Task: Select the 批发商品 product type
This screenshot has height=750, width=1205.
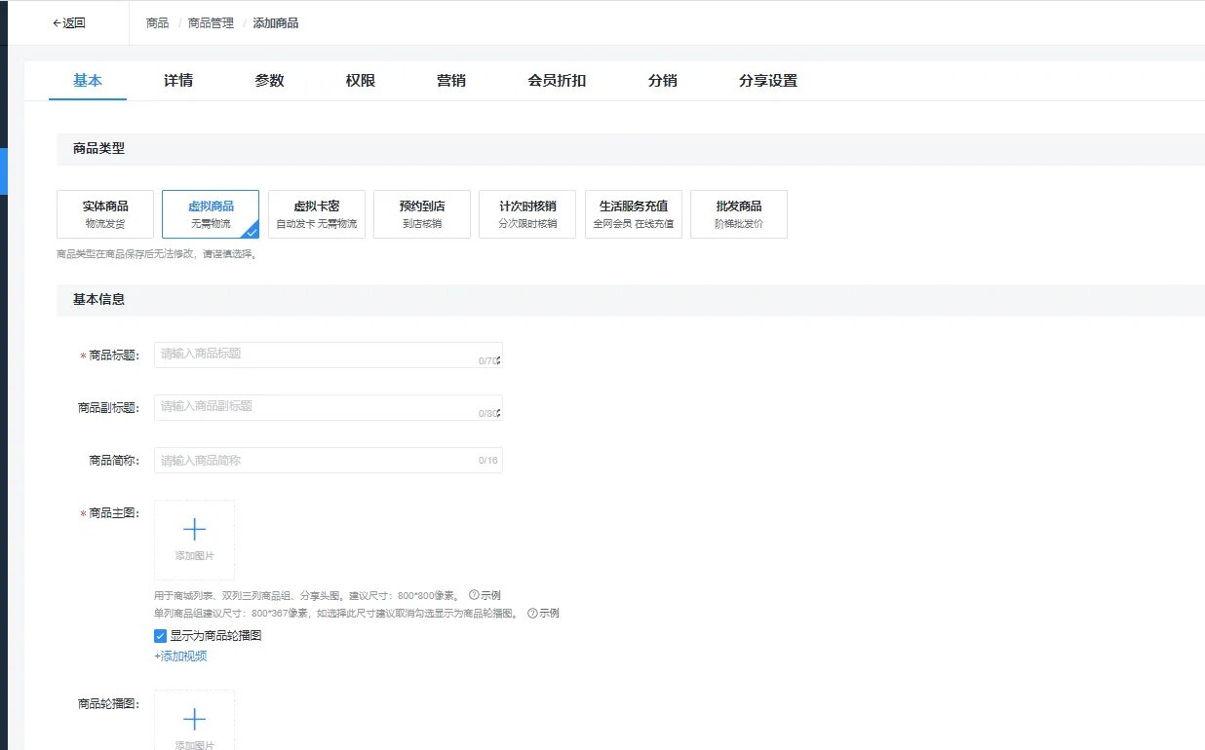Action: 738,214
